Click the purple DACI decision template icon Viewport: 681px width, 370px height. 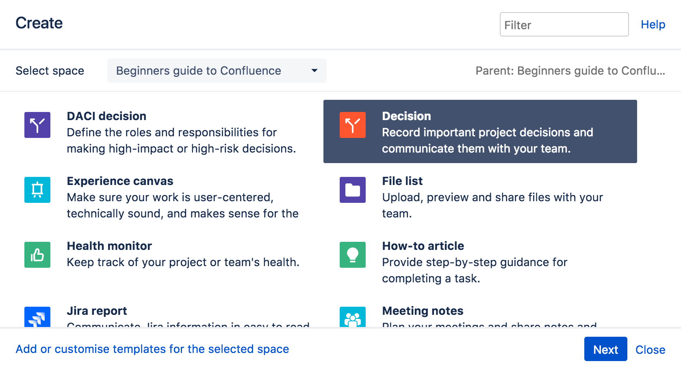[37, 125]
